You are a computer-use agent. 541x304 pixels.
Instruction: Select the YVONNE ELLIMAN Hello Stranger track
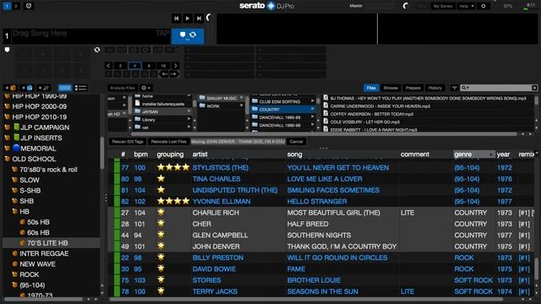[324, 202]
